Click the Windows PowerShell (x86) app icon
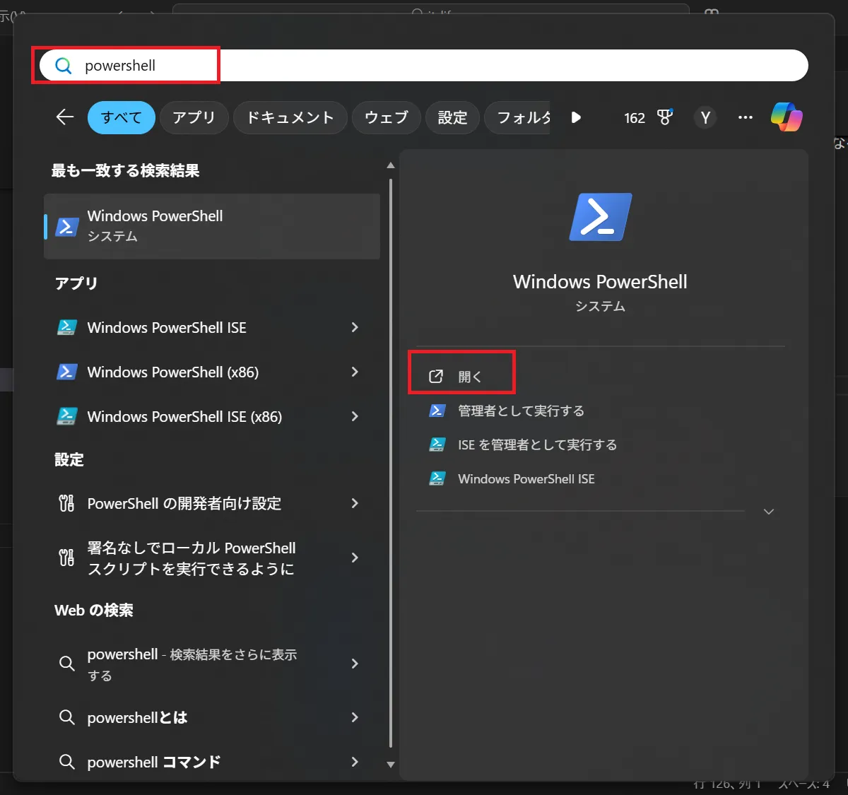Image resolution: width=848 pixels, height=795 pixels. [x=66, y=372]
